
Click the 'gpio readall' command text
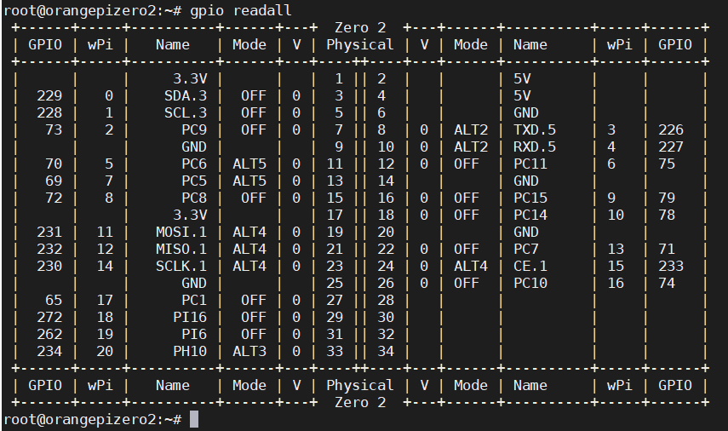[x=240, y=11]
